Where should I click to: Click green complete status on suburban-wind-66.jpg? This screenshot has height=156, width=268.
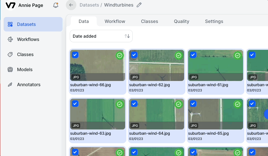pos(120,55)
